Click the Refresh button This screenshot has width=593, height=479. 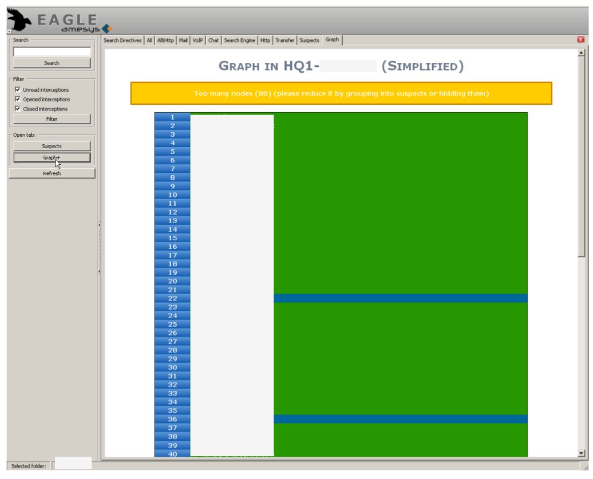coord(52,173)
